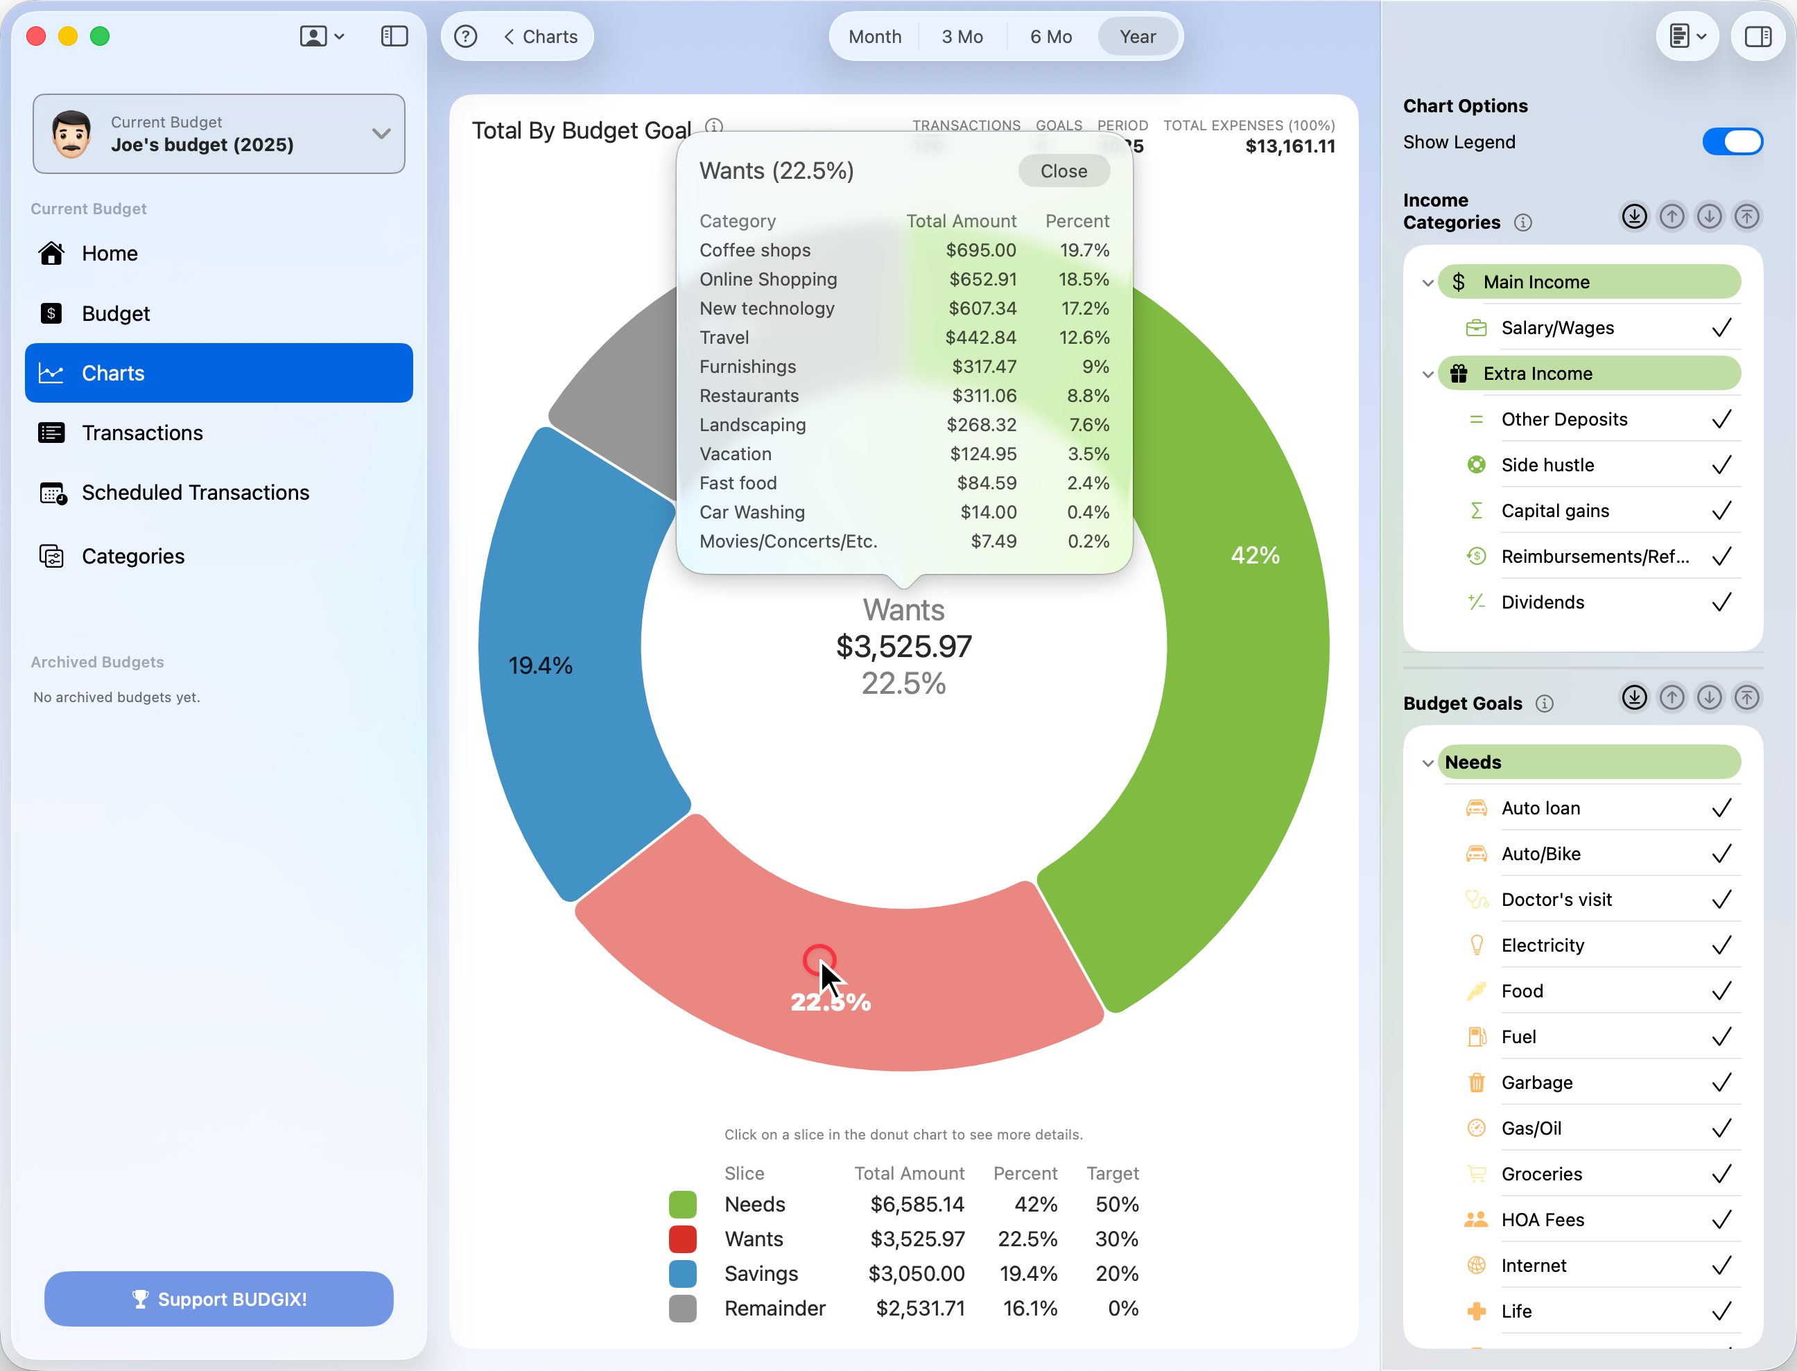1797x1371 pixels.
Task: Uncheck the Salary/Wages income category
Action: [x=1721, y=328]
